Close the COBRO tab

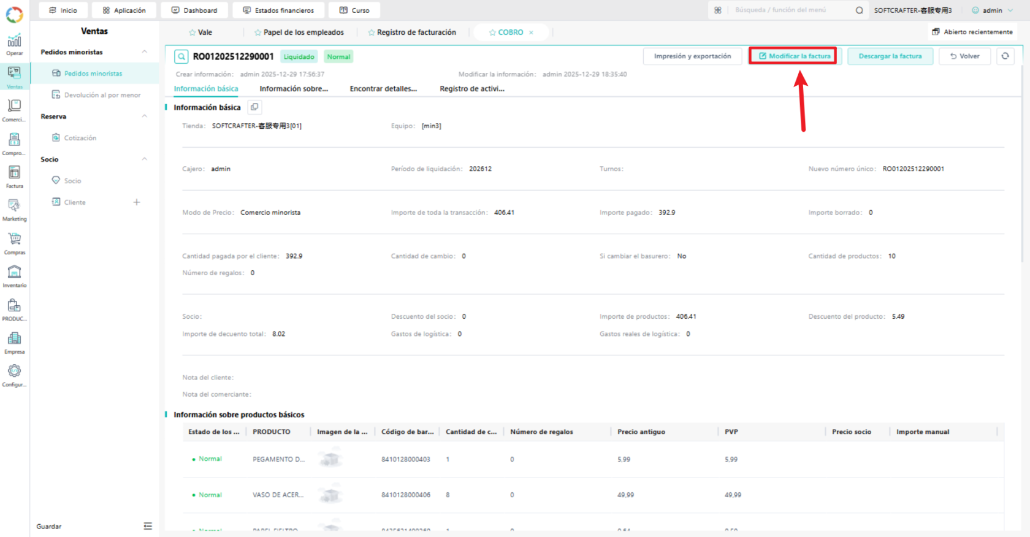[531, 32]
